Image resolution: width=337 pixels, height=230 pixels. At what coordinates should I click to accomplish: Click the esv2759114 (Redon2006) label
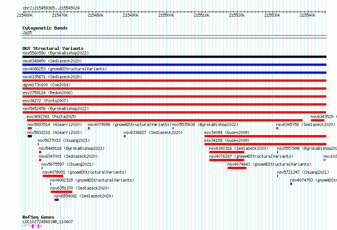pos(48,93)
